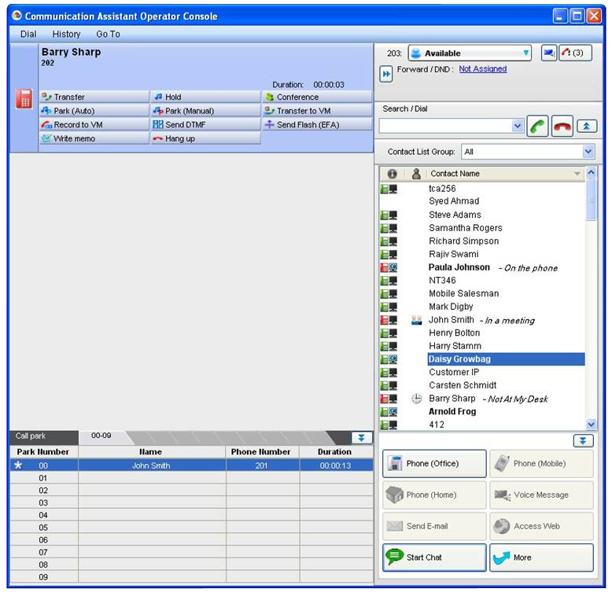The image size is (612, 596).
Task: Collapse the Call park panel
Action: [362, 438]
